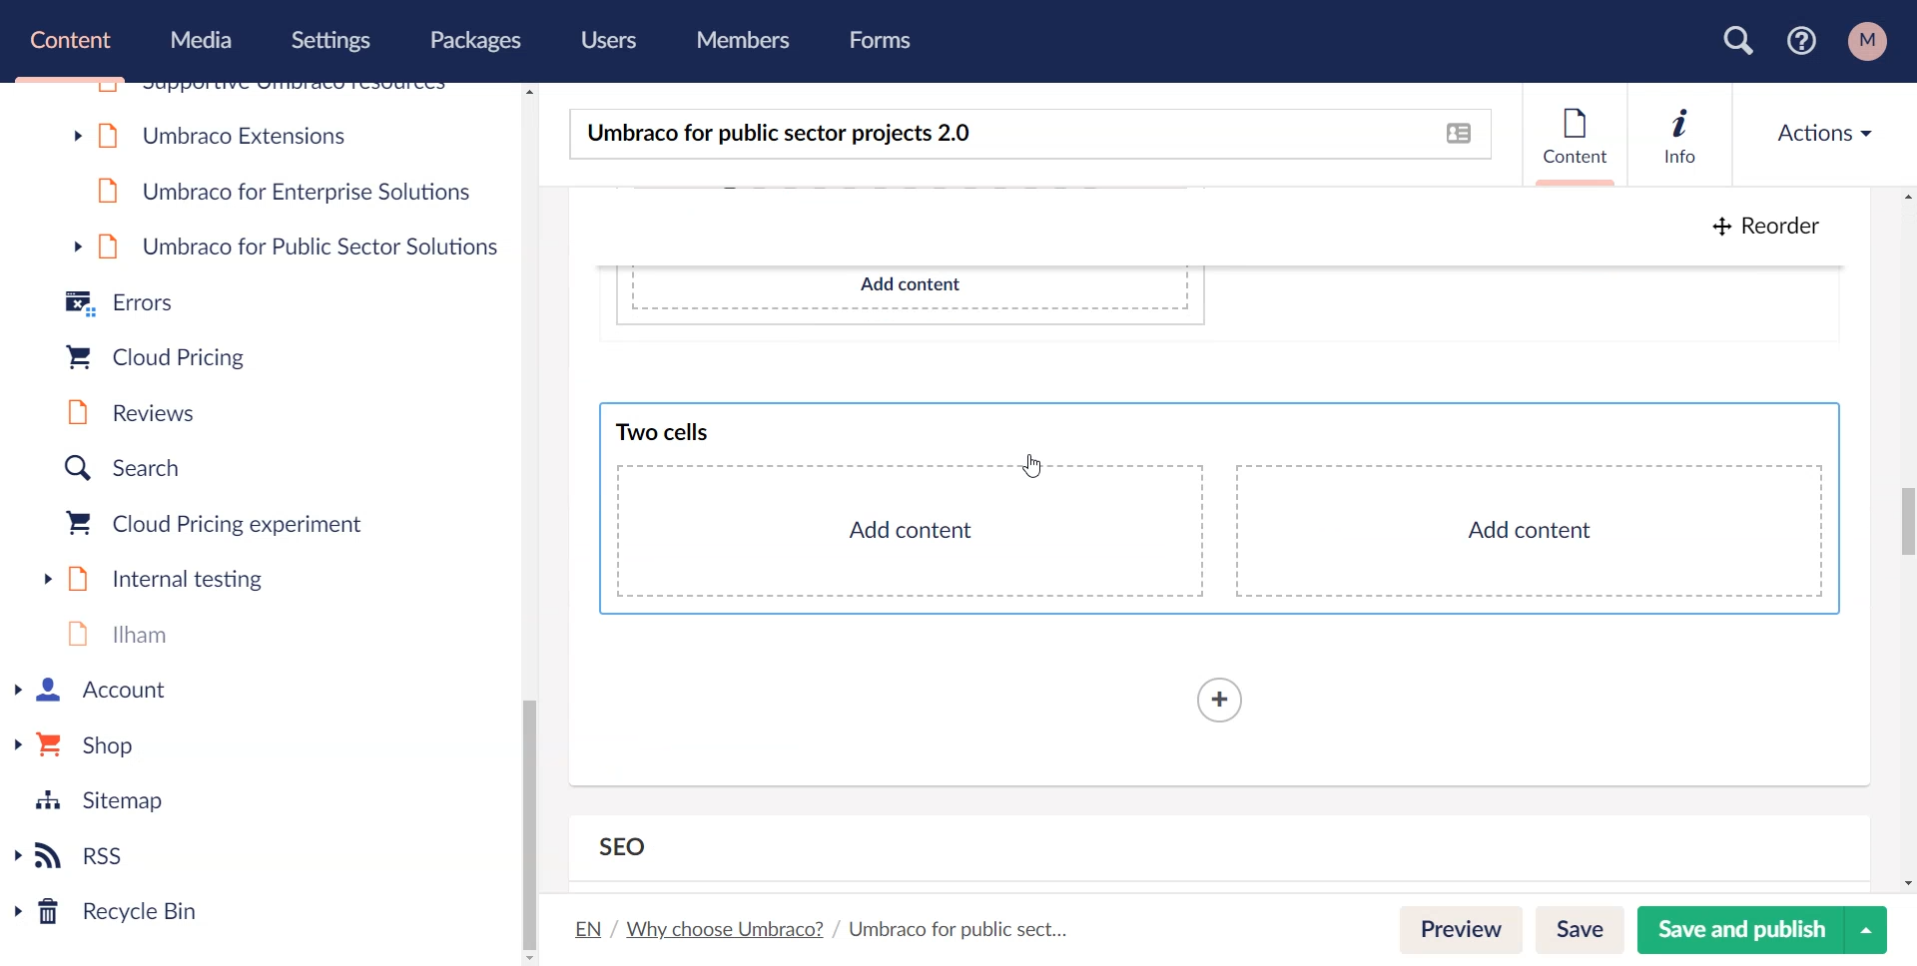Follow the Why choose Umbraco? breadcrumb link
Viewport: 1917px width, 966px height.
tap(725, 929)
